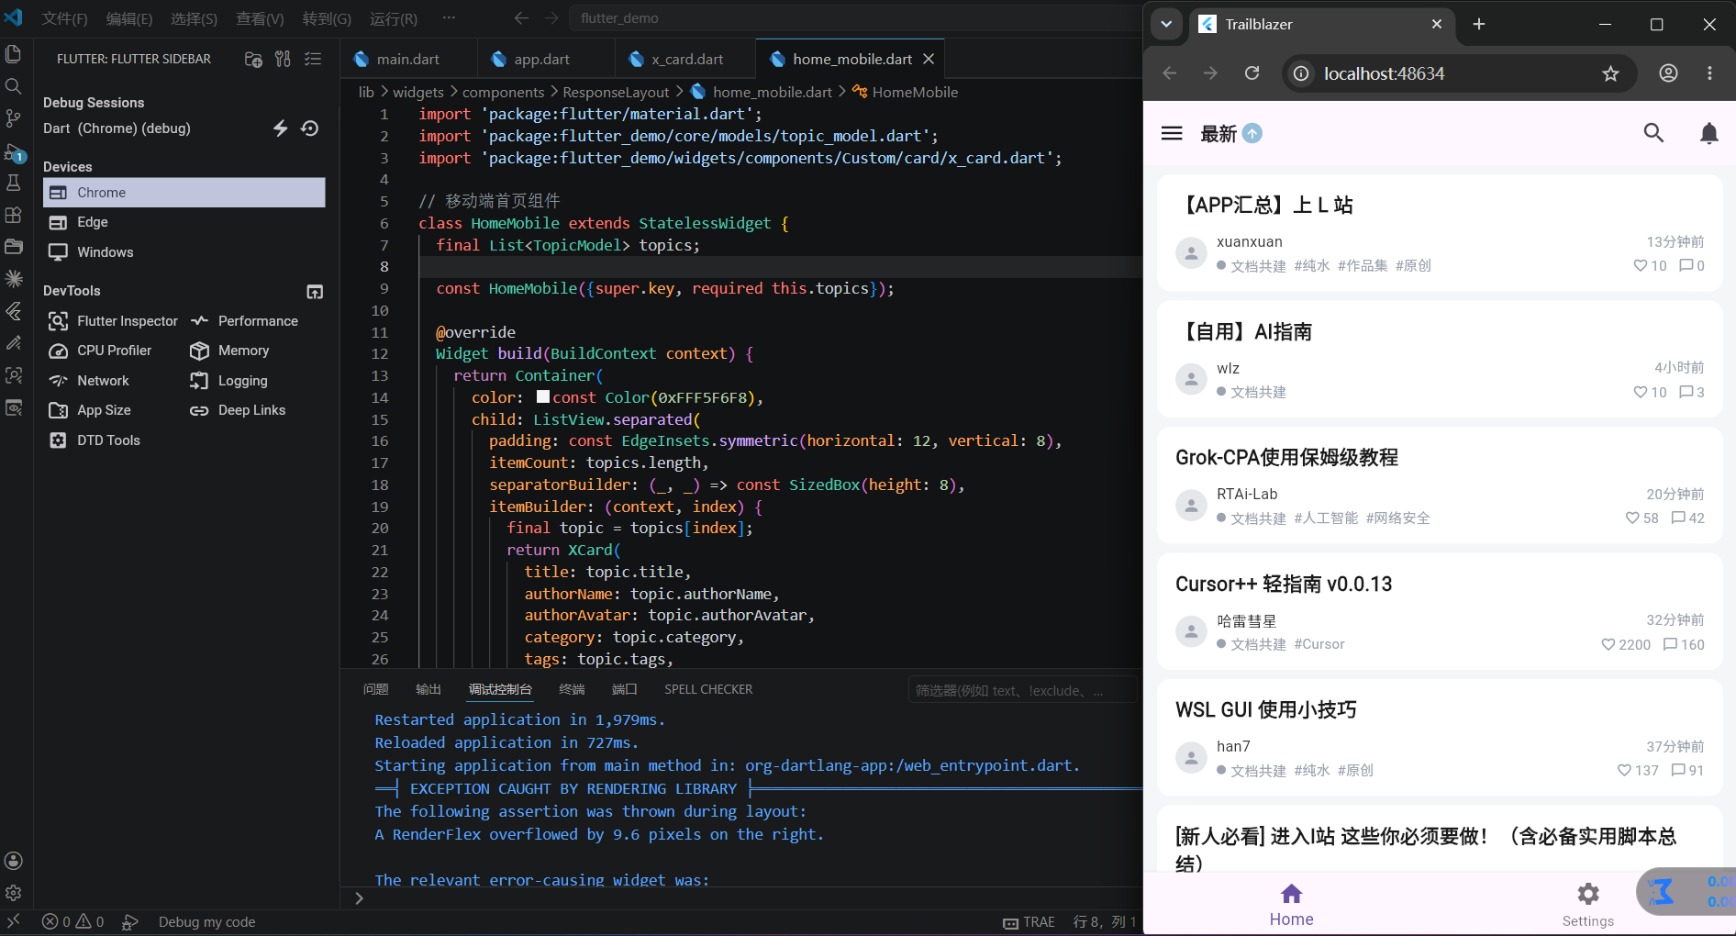Open the Explorer view in activity bar
Image resolution: width=1736 pixels, height=936 pixels.
[x=14, y=54]
